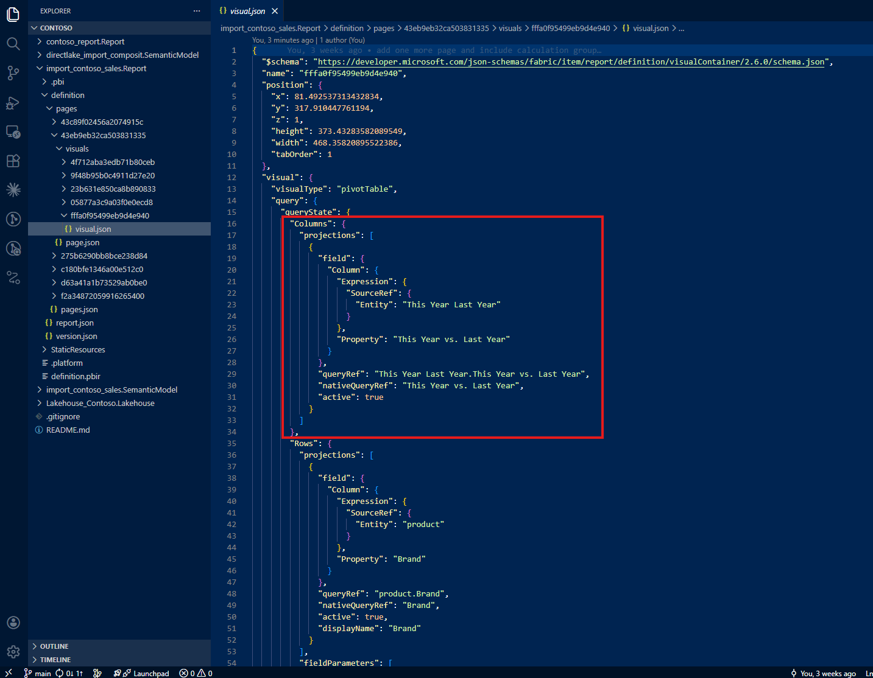Screen dimensions: 873x678
Task: Open the Accounts menu icon
Action: tap(13, 623)
